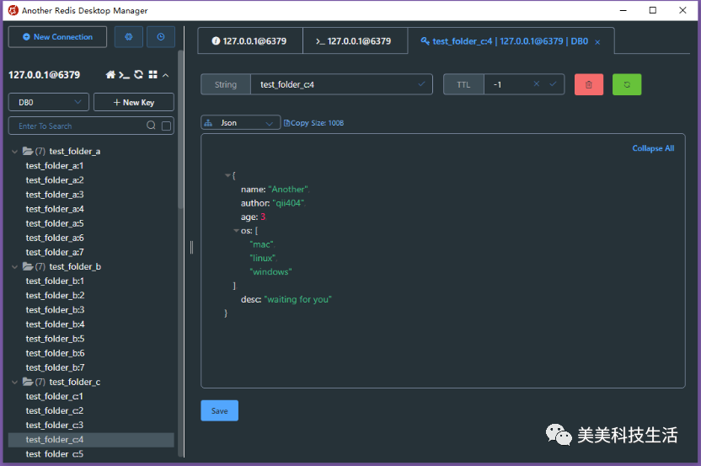
Task: Open key test_folder_b:7
Action: pos(55,367)
